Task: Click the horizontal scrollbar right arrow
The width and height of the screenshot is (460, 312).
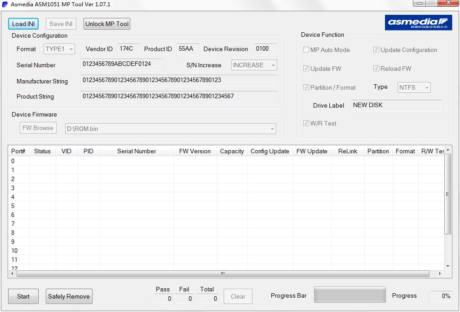Action: tap(440, 273)
